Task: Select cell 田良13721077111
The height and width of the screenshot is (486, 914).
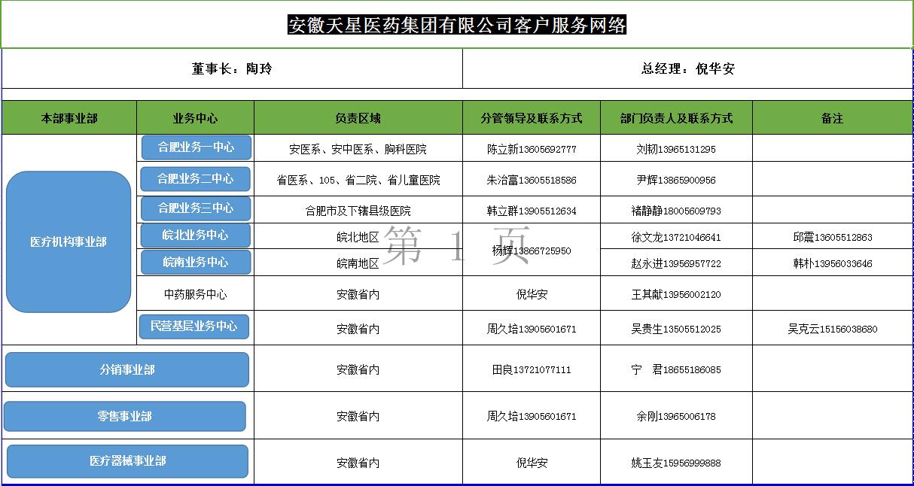Action: coord(532,369)
